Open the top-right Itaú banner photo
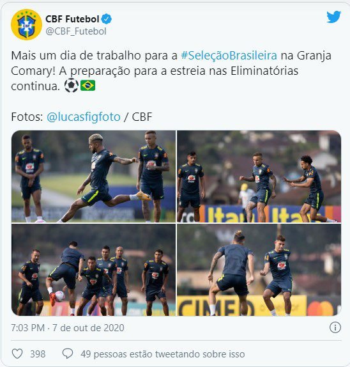 tap(259, 176)
